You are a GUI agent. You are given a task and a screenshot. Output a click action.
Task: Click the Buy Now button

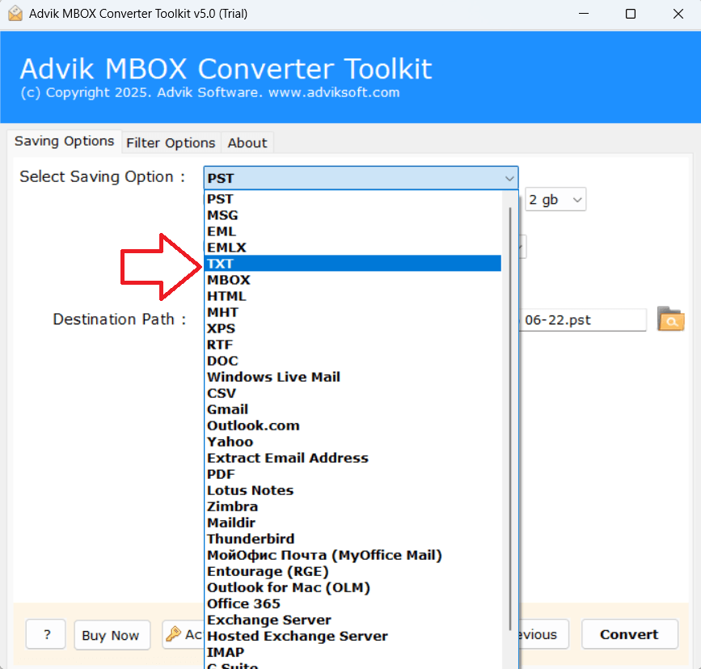point(112,635)
